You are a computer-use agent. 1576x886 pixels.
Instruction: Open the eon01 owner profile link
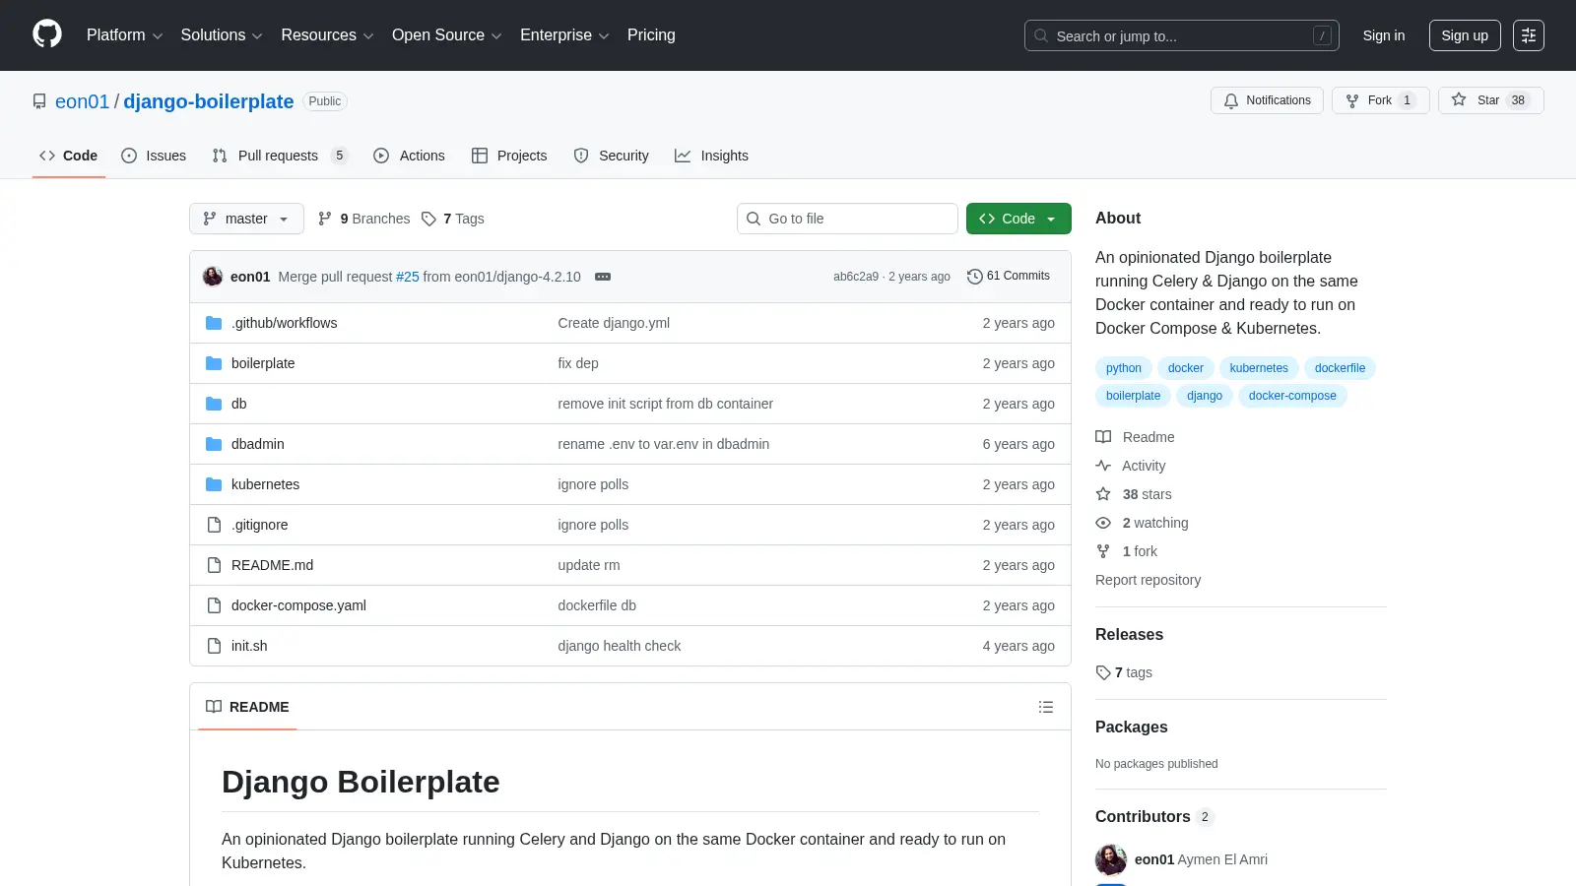82,101
